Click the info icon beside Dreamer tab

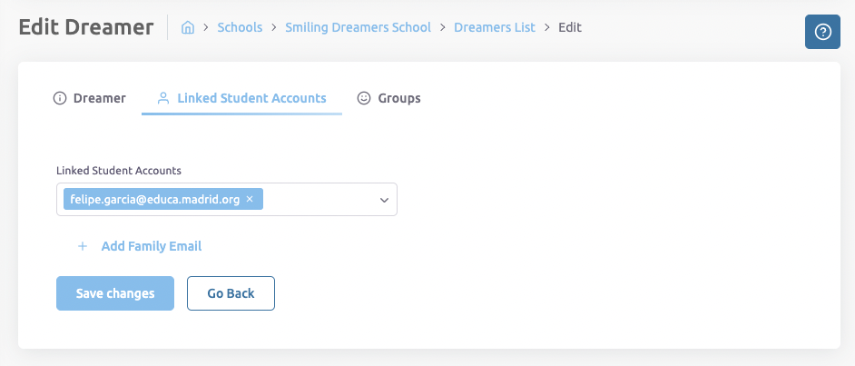point(61,98)
